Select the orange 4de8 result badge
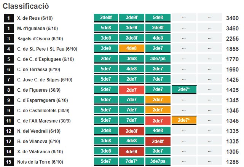 pyautogui.click(x=131, y=48)
